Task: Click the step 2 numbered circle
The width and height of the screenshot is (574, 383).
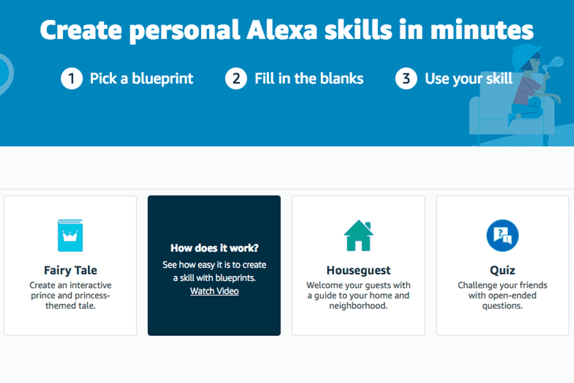Action: coord(235,79)
